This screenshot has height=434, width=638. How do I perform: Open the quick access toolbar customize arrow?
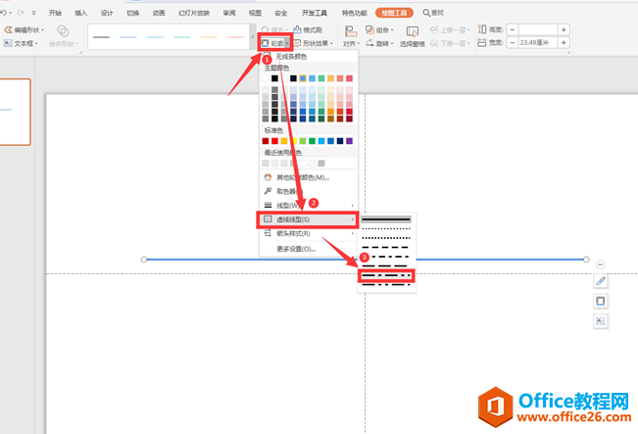coord(33,13)
